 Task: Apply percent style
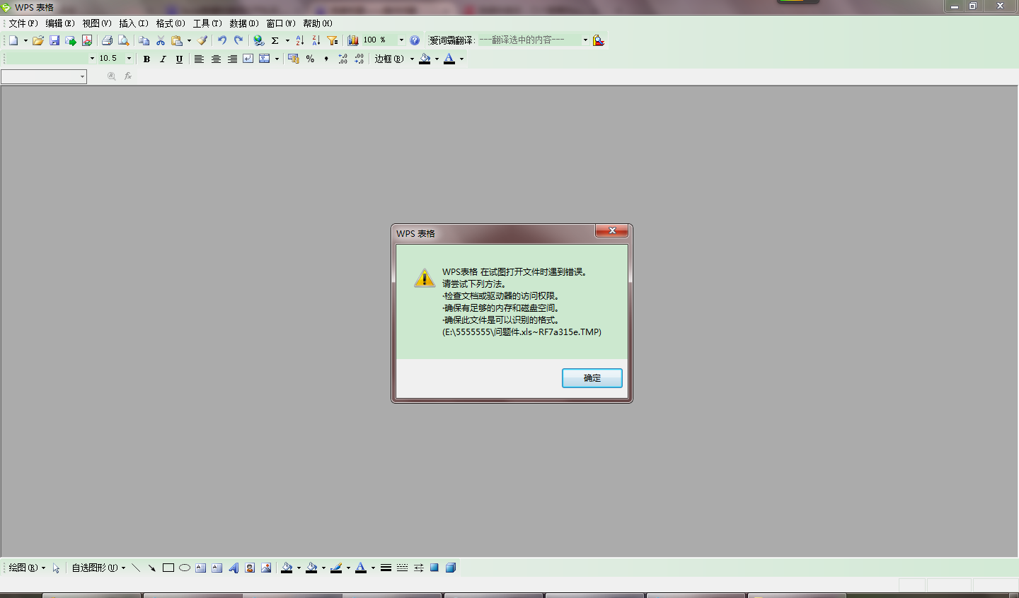pyautogui.click(x=310, y=59)
